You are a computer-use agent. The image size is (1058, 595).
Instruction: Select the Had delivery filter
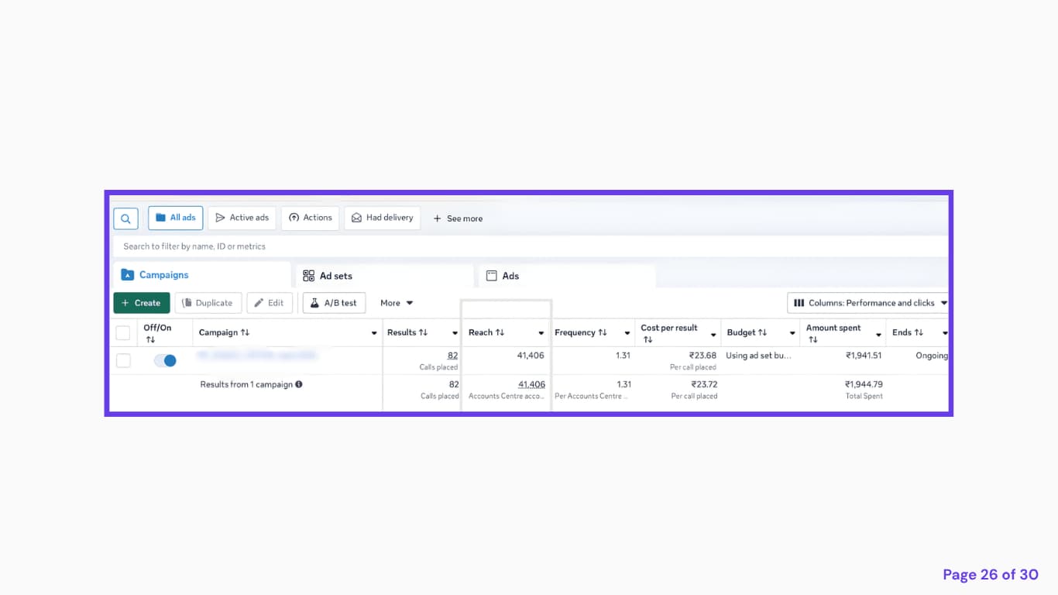point(383,218)
